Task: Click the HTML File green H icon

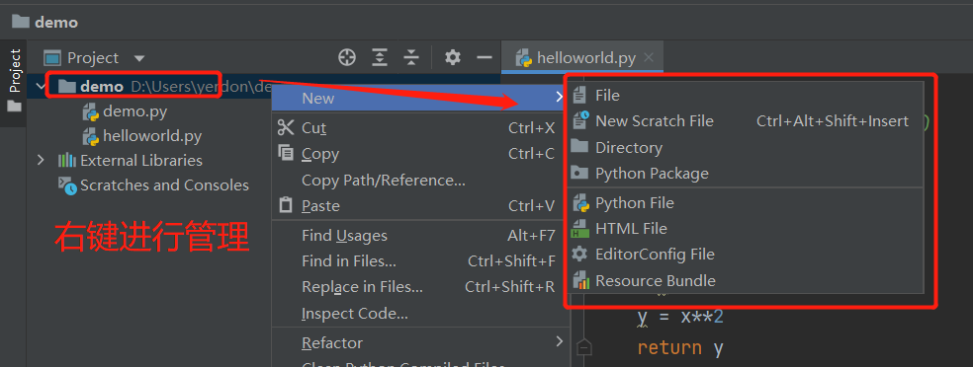Action: click(x=579, y=228)
